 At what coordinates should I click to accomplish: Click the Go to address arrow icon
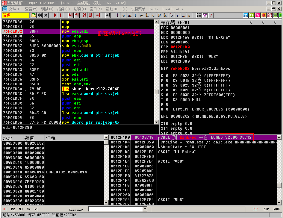pyautogui.click(x=108, y=15)
